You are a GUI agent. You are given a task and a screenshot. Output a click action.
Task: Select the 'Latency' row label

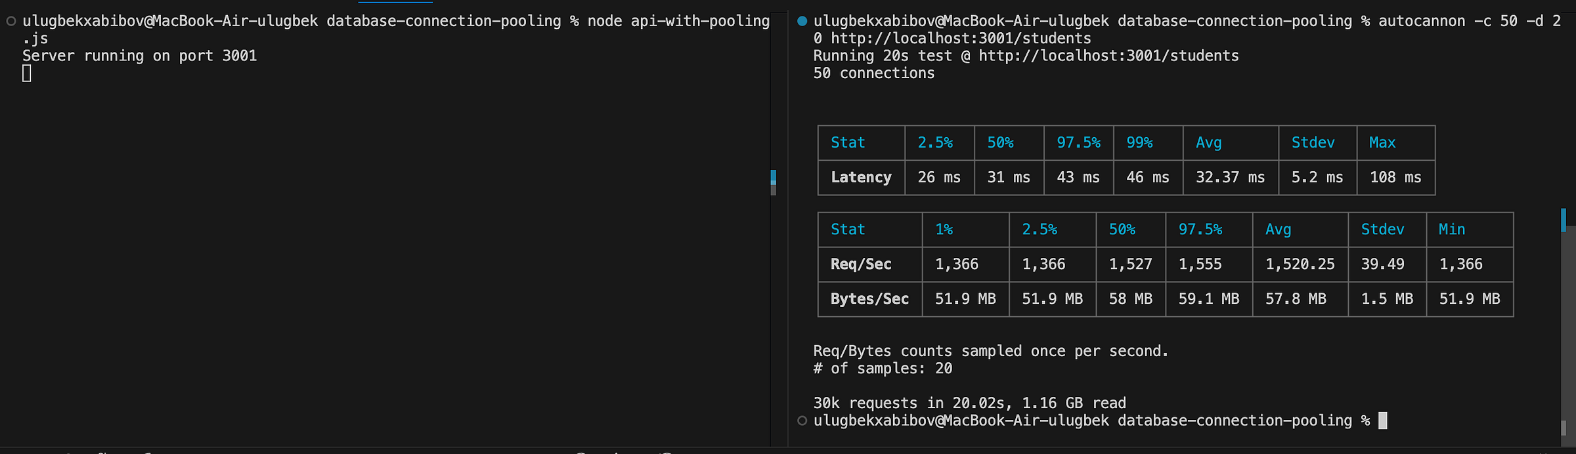tap(861, 178)
